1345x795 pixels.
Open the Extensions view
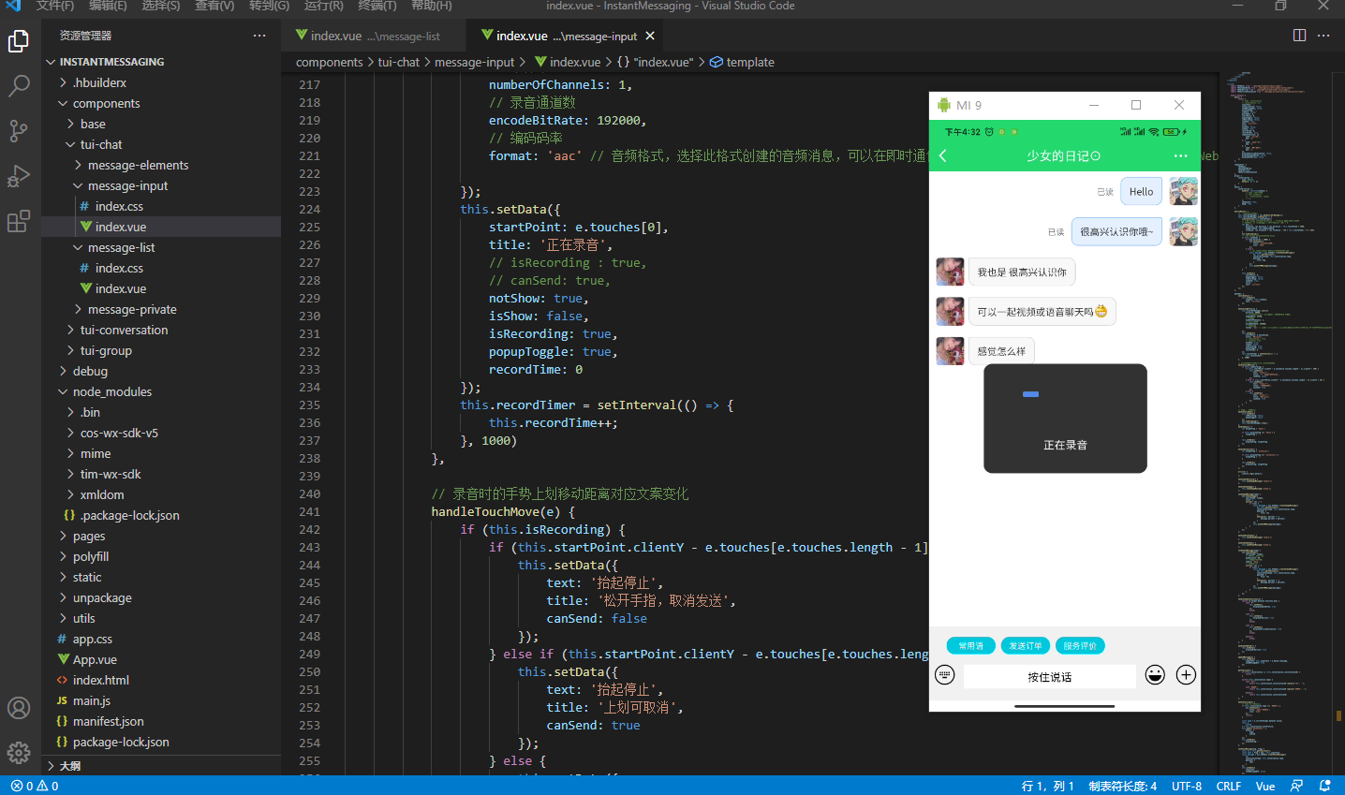(19, 221)
